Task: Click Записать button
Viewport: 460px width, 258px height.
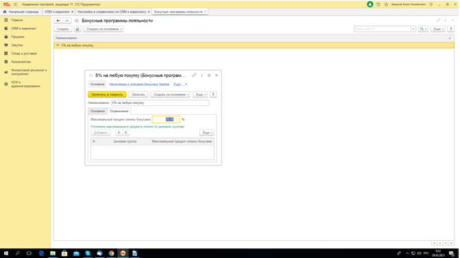Action: 138,94
